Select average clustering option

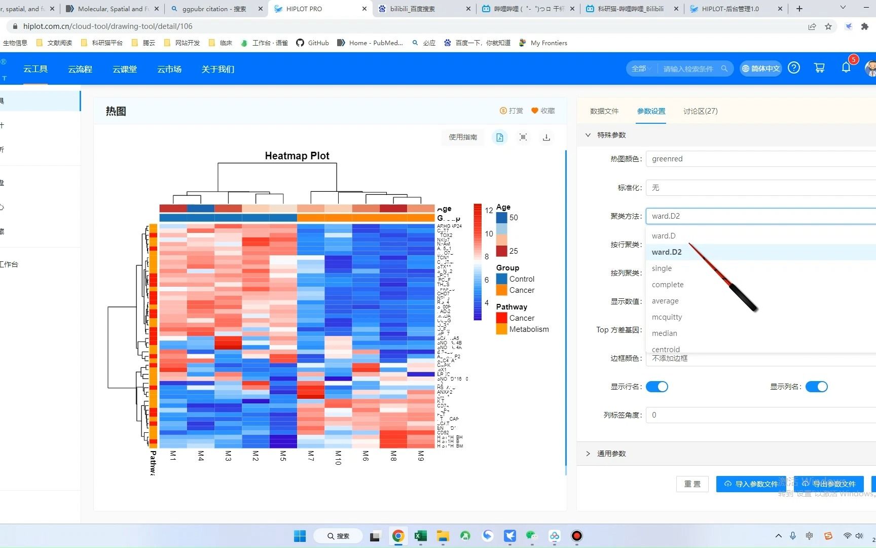(x=760, y=301)
